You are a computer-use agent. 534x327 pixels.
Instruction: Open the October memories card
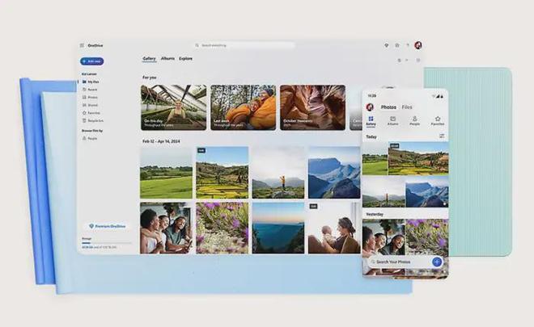click(x=312, y=107)
